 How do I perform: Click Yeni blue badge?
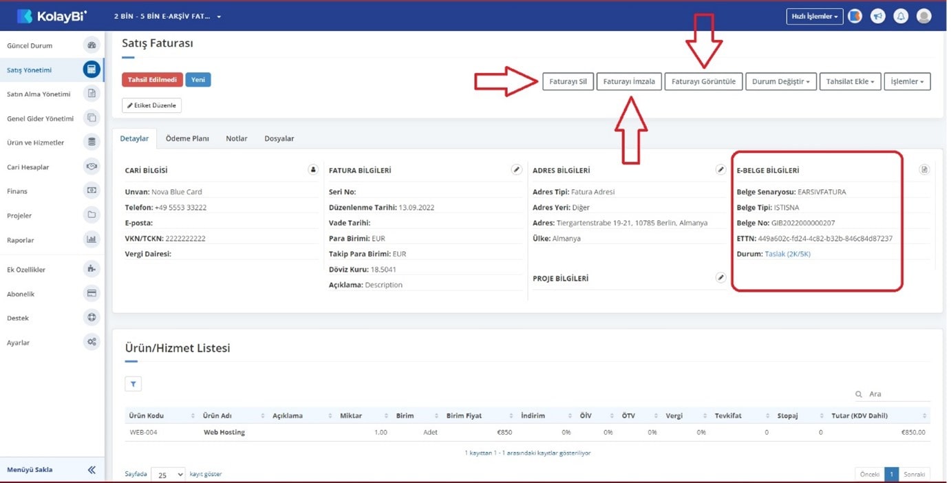point(198,80)
